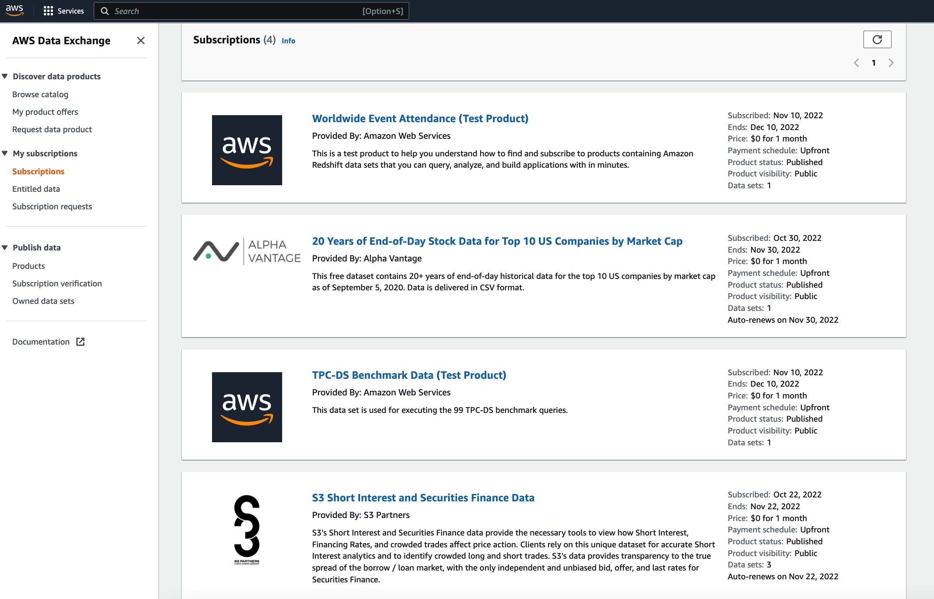Click the Alpha Vantage logo
The width and height of the screenshot is (934, 599).
247,251
